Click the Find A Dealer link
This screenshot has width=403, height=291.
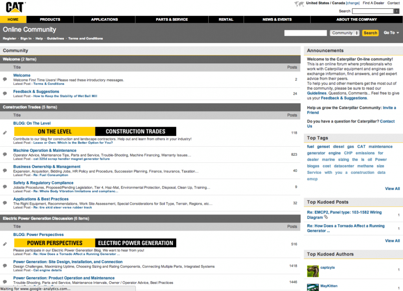click(373, 3)
